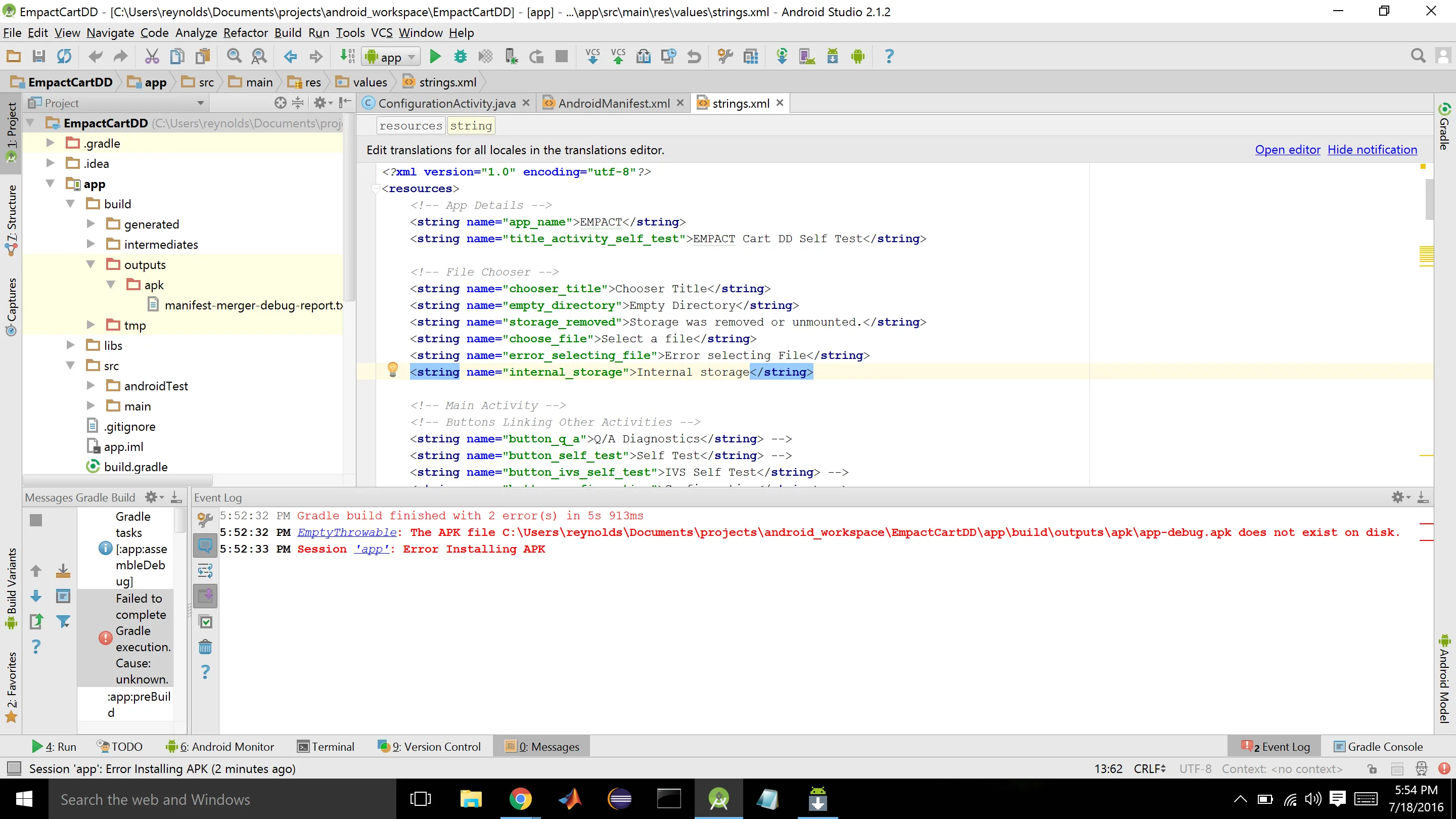
Task: Toggle the Gradle side panel
Action: click(1445, 126)
